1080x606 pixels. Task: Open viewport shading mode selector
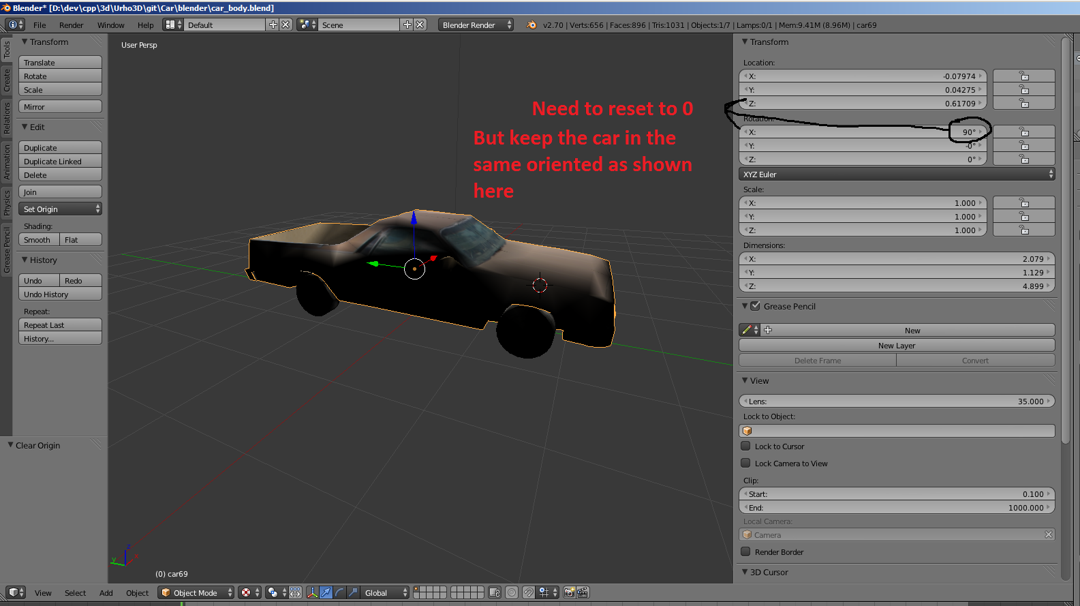click(x=249, y=592)
